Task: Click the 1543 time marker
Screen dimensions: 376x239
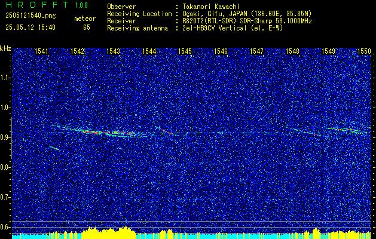Action: 113,51
